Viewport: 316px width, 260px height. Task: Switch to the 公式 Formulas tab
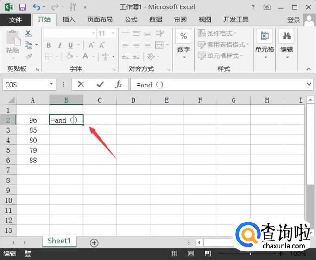[x=131, y=19]
